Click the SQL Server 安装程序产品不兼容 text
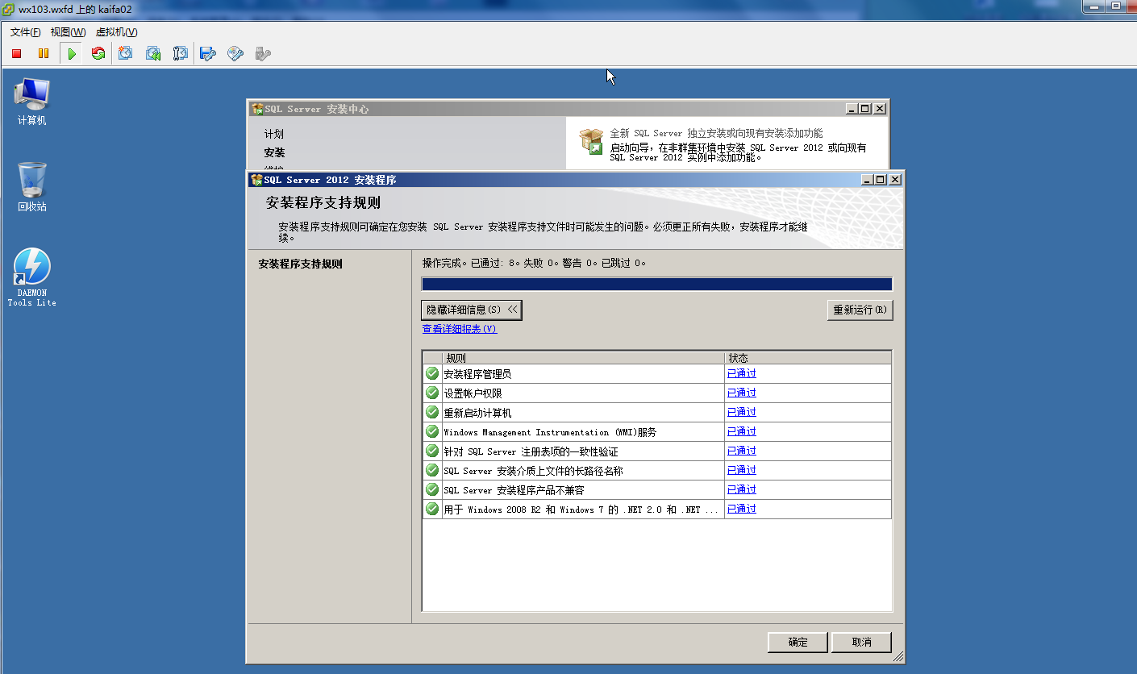 tap(514, 490)
